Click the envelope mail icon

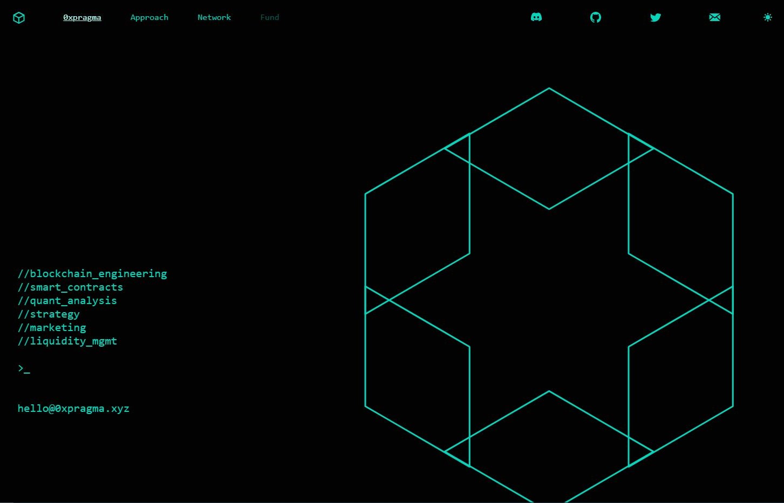pos(714,17)
